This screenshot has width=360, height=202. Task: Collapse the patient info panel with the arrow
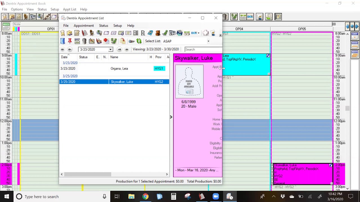[171, 117]
